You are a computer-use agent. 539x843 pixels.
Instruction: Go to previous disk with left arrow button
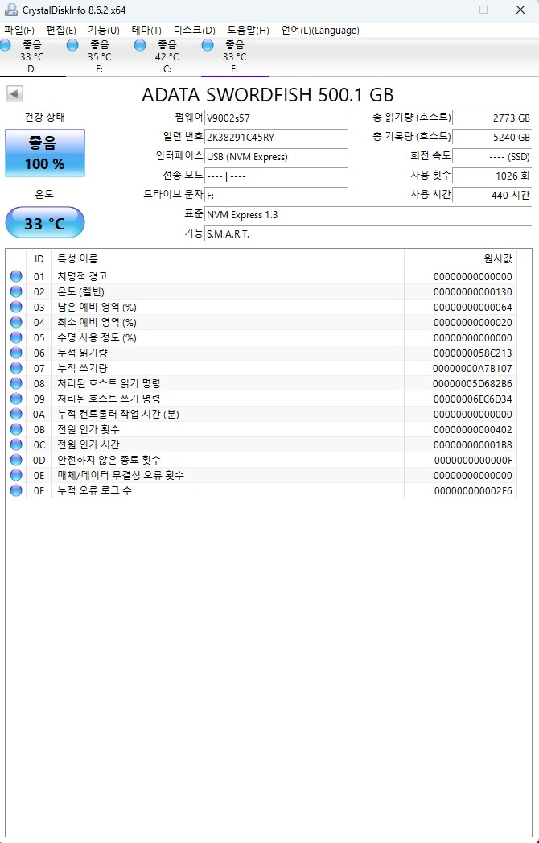pos(14,94)
